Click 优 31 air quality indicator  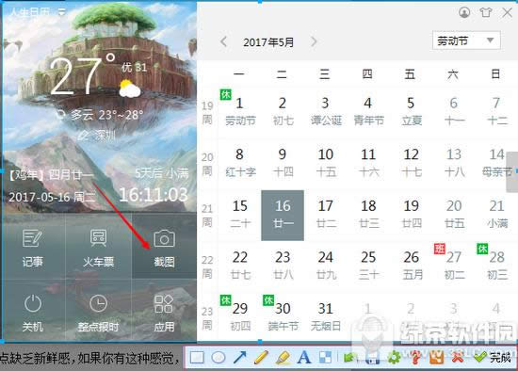point(134,68)
